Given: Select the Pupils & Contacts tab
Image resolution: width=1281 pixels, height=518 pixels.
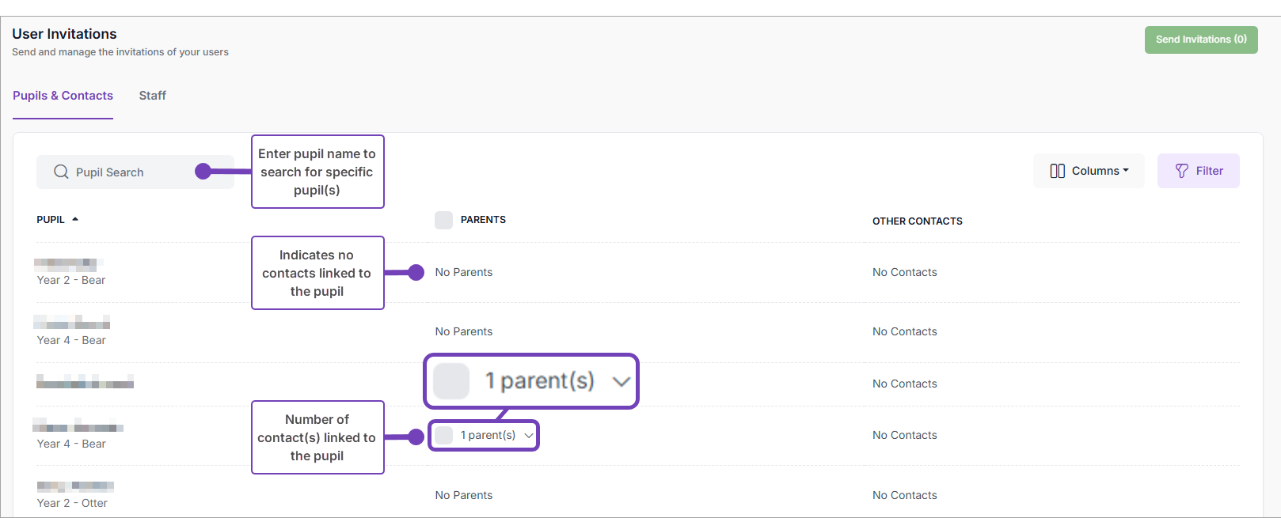Looking at the screenshot, I should coord(63,96).
